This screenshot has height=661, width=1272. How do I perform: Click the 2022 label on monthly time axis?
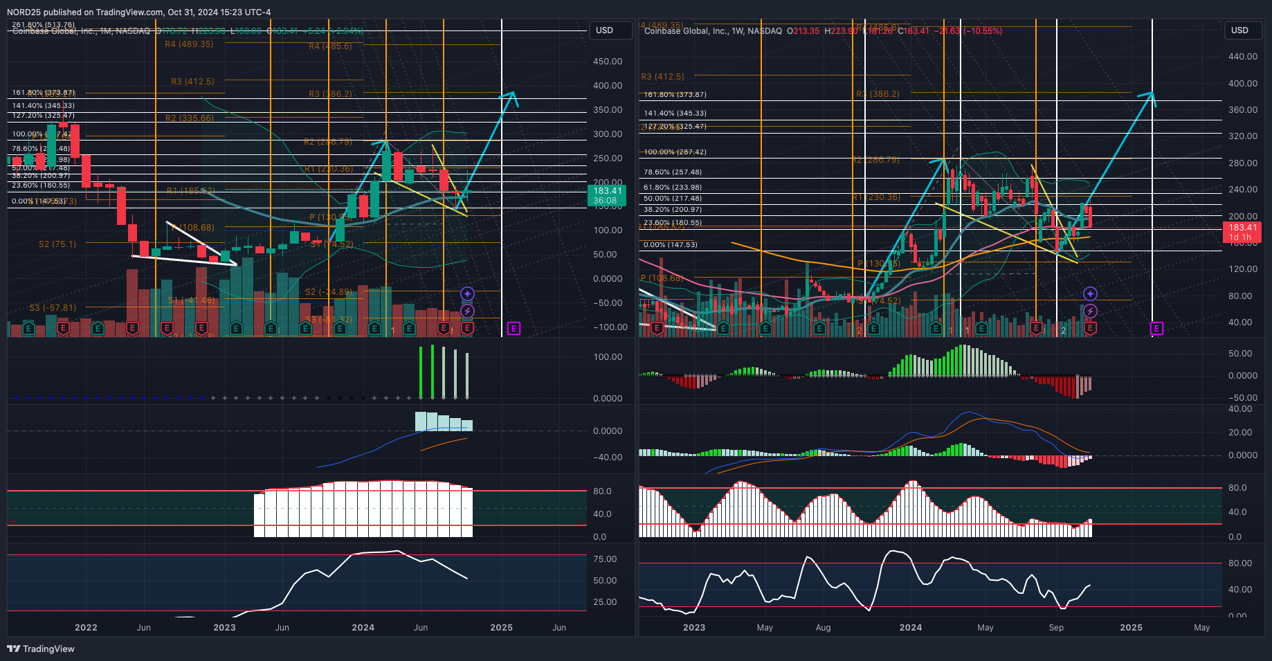point(86,628)
